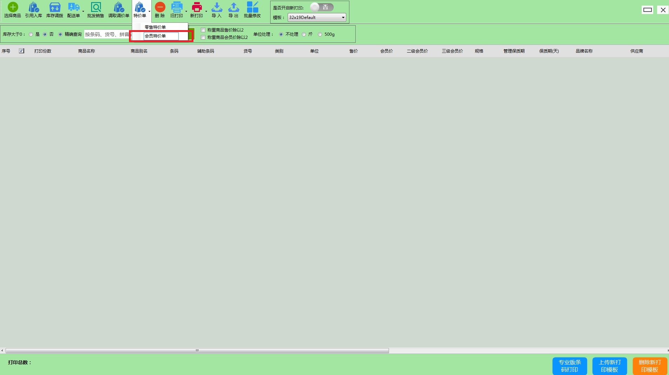
Task: Click the 导出 upload icon
Action: coord(233,7)
